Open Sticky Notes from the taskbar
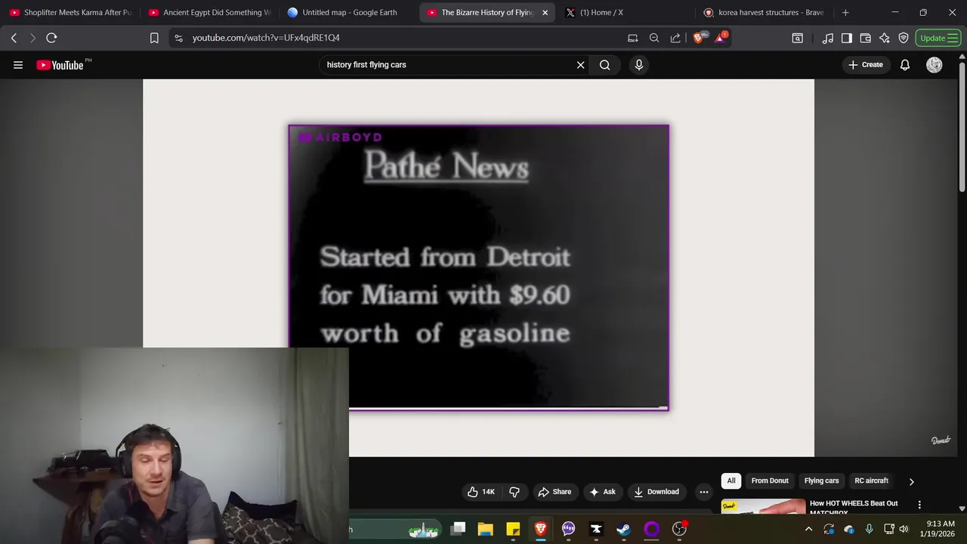Image resolution: width=967 pixels, height=544 pixels. click(513, 529)
